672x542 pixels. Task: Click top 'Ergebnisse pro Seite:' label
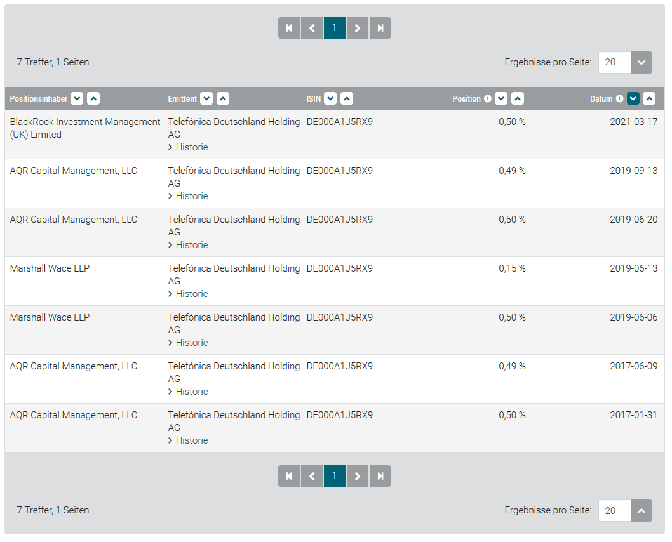coord(548,62)
